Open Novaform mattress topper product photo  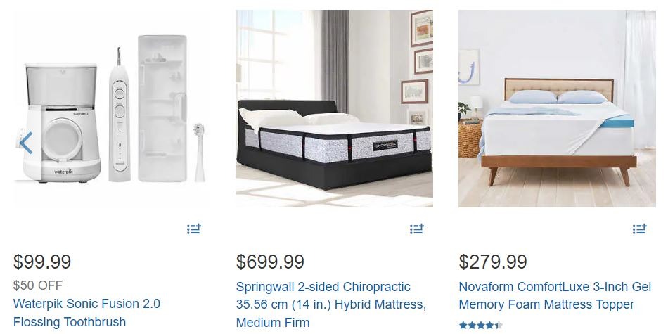[557, 108]
